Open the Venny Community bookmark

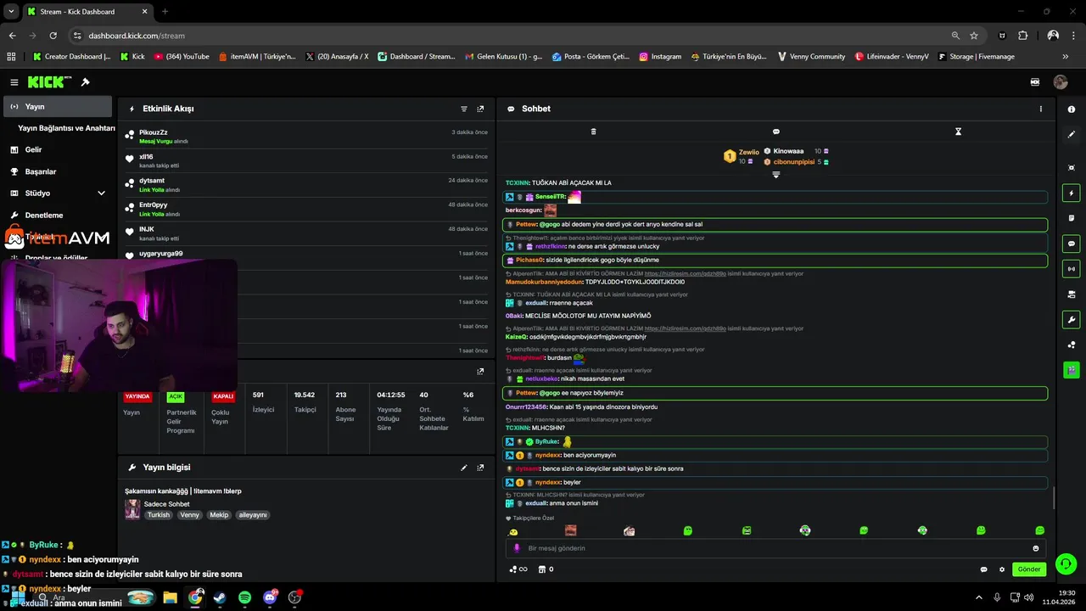click(x=810, y=56)
